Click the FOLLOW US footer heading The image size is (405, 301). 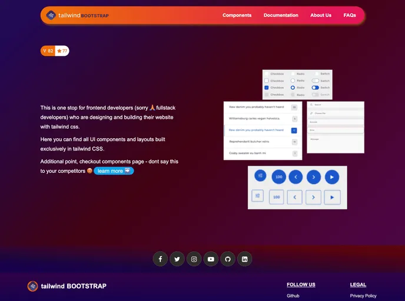pyautogui.click(x=301, y=285)
